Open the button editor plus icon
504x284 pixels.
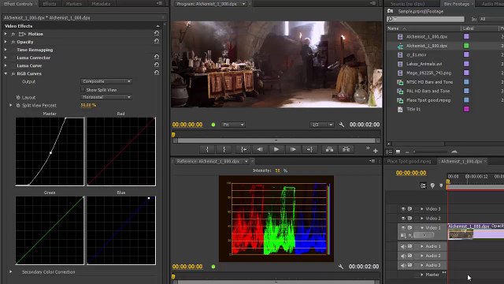click(375, 151)
